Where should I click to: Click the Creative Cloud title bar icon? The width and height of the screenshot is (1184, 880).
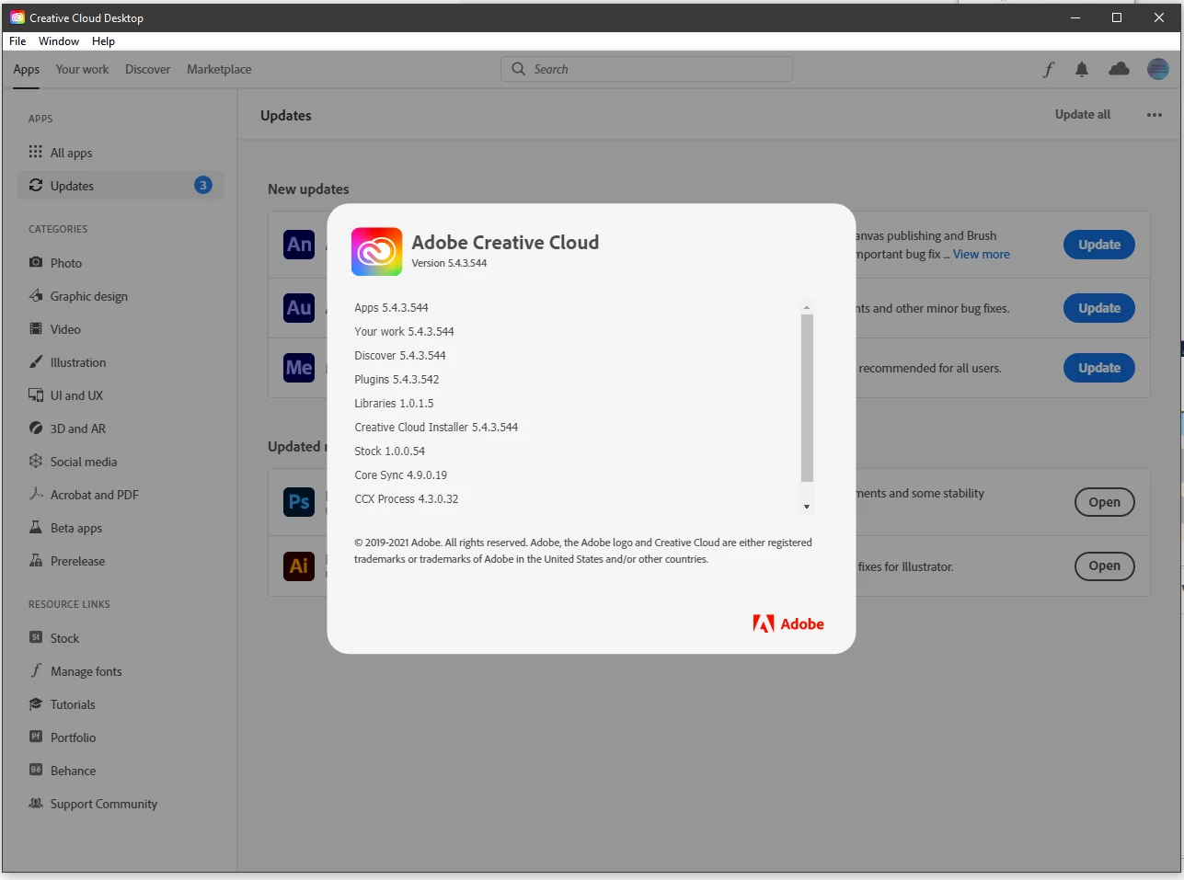[x=17, y=17]
